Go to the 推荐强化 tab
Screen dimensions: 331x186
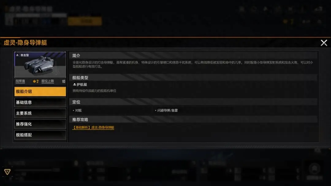[40, 124]
